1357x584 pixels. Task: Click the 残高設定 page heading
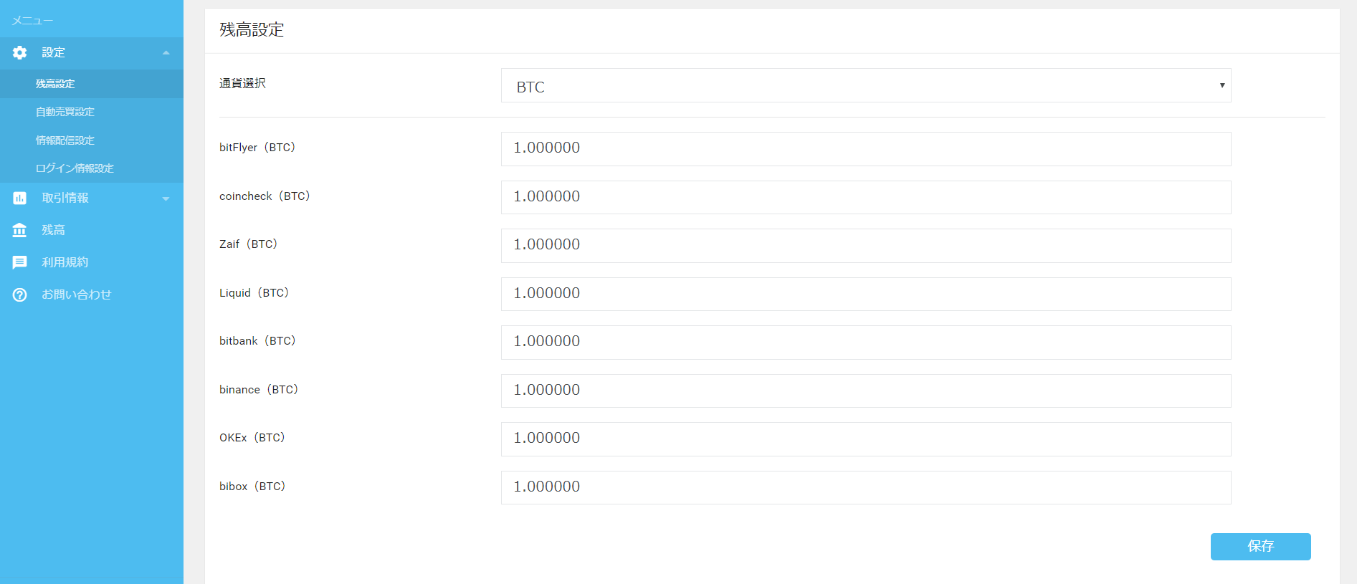tap(252, 29)
